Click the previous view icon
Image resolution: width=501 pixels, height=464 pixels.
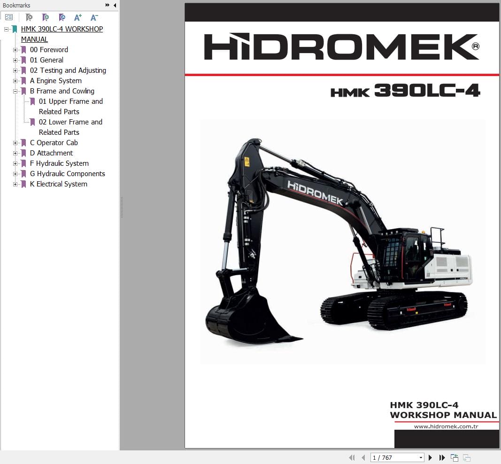coord(454,457)
